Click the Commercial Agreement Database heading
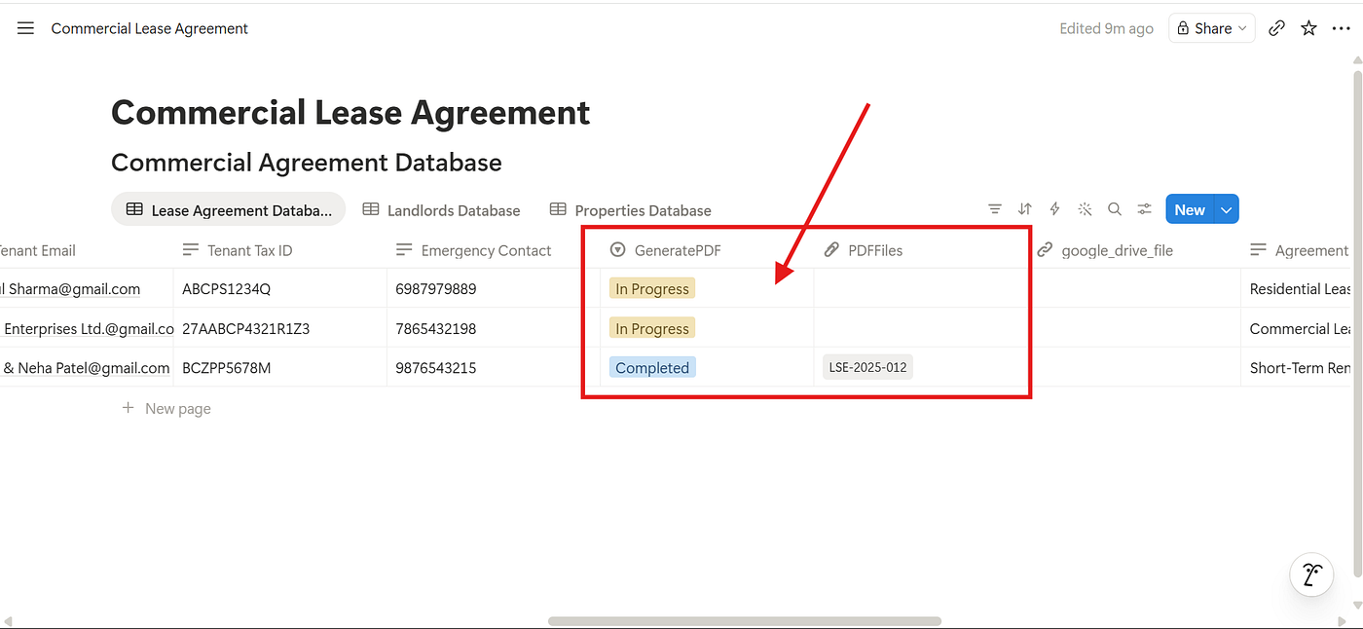 [x=307, y=163]
